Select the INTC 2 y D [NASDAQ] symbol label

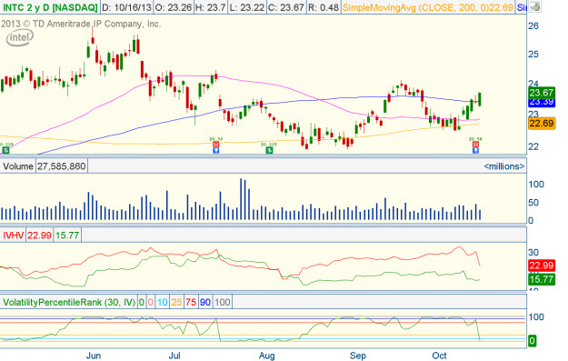click(50, 7)
